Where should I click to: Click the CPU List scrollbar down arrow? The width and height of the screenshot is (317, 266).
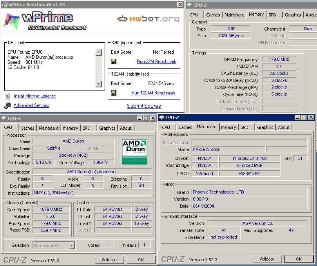tap(99, 84)
